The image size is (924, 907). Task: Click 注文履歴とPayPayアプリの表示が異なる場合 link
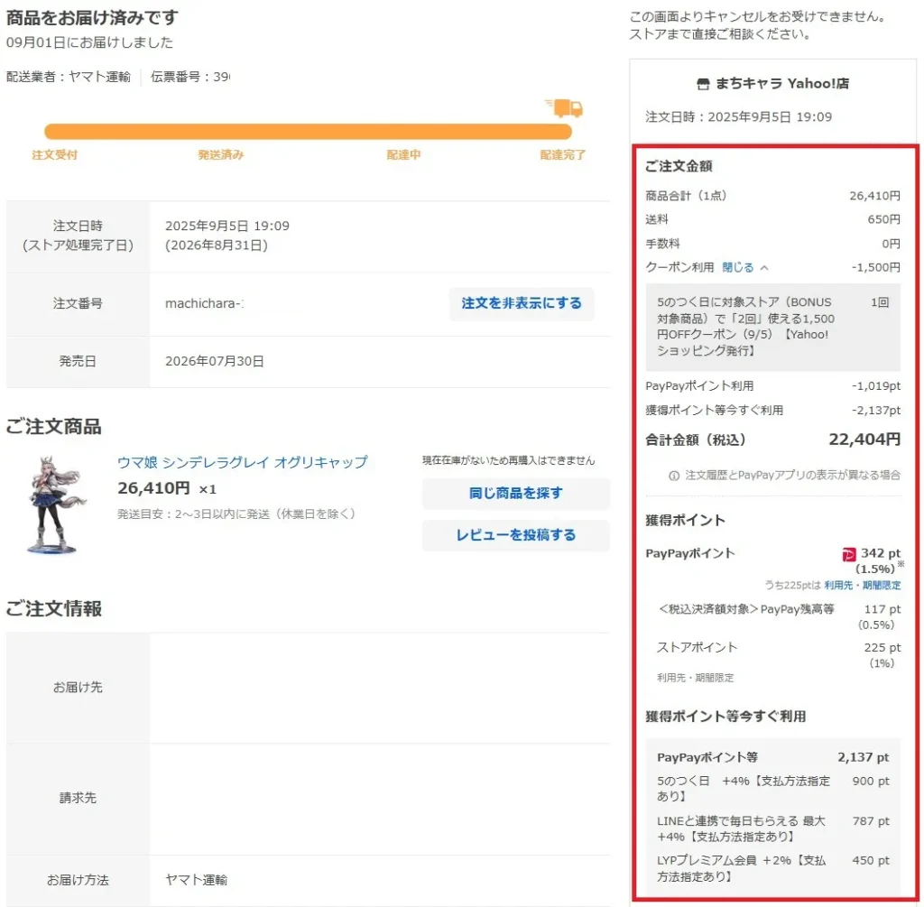(x=792, y=475)
